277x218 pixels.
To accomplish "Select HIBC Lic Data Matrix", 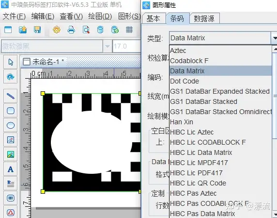I will tap(220, 152).
